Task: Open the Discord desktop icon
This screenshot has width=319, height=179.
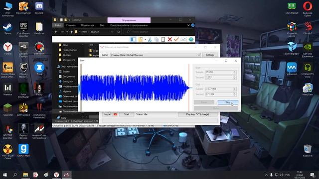Action: point(39,8)
